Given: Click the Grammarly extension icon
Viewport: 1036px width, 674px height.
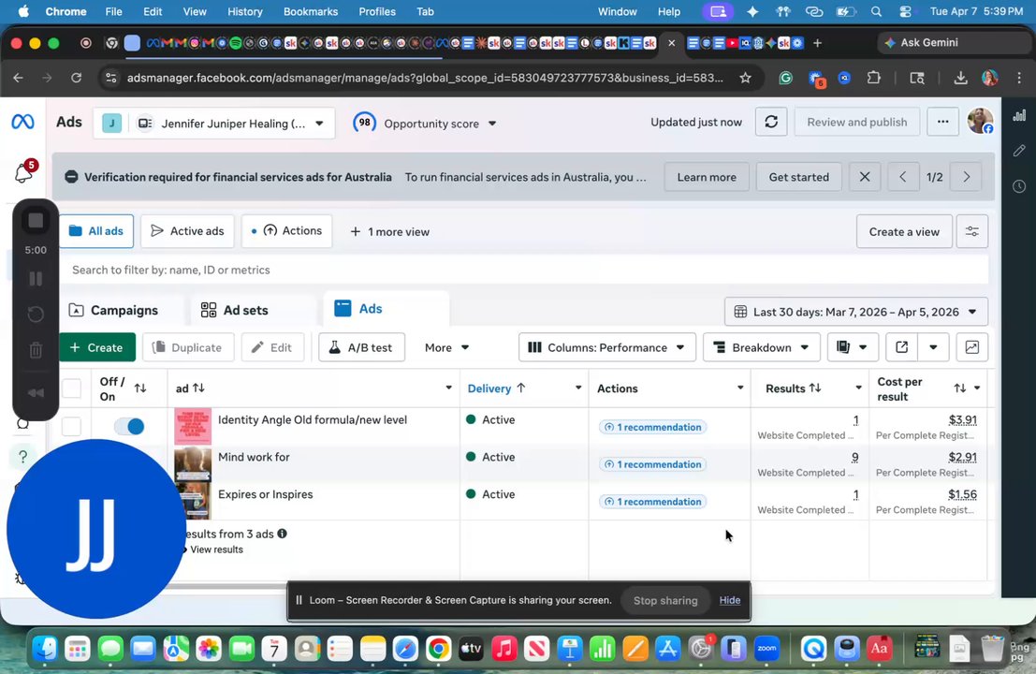Looking at the screenshot, I should tap(785, 78).
